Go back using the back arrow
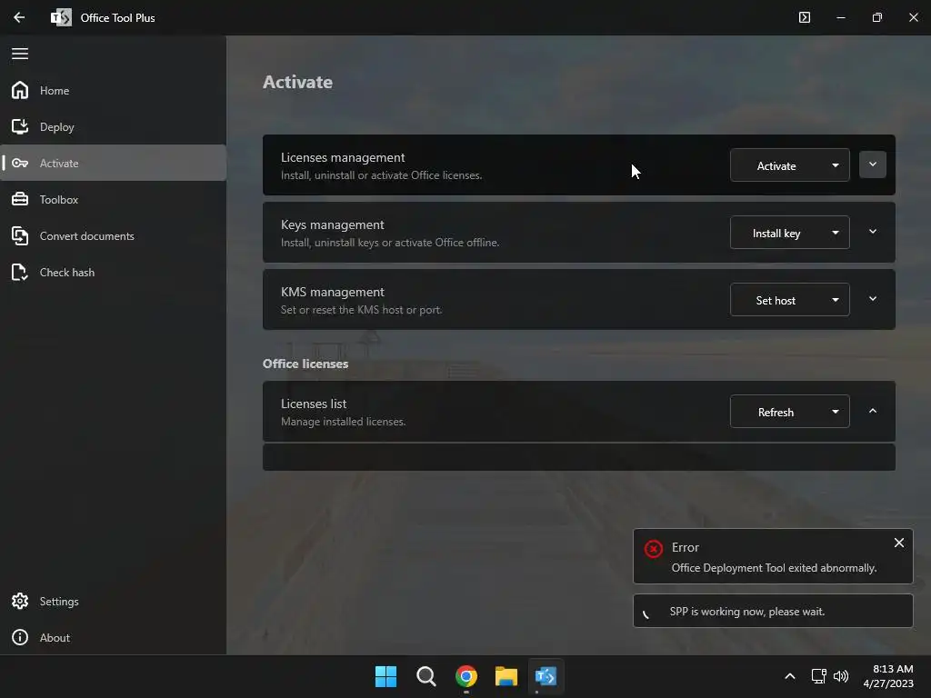 click(x=19, y=17)
